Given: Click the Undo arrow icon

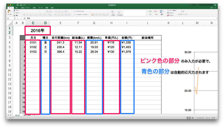Looking at the screenshot, I should (x=24, y=5).
